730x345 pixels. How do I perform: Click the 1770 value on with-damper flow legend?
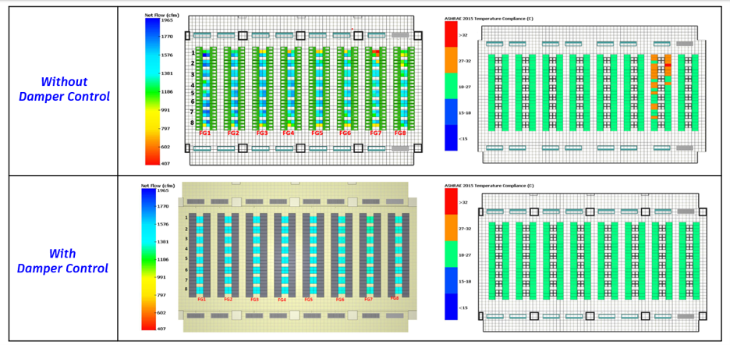(x=163, y=205)
